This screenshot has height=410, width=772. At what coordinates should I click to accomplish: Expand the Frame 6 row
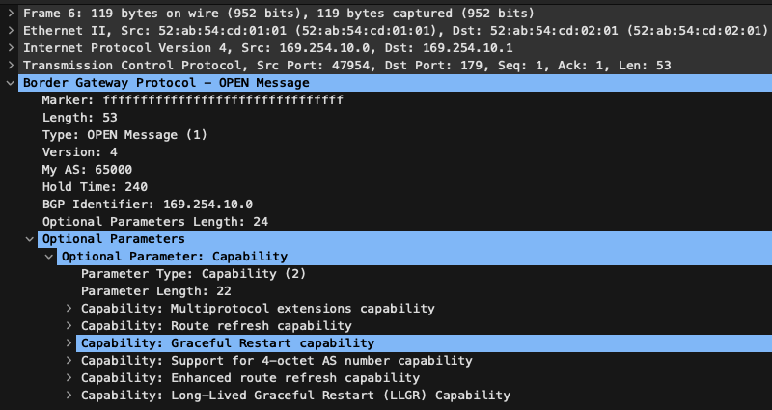(x=11, y=14)
